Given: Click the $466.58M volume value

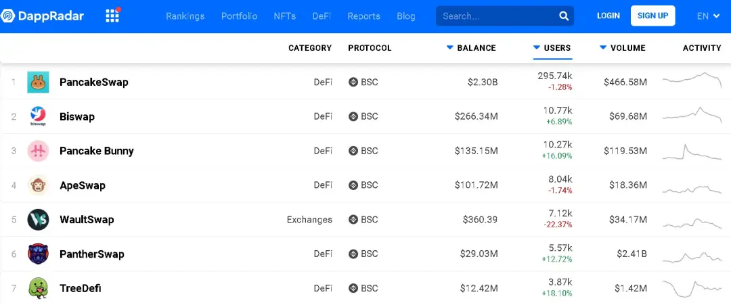Looking at the screenshot, I should [x=625, y=83].
